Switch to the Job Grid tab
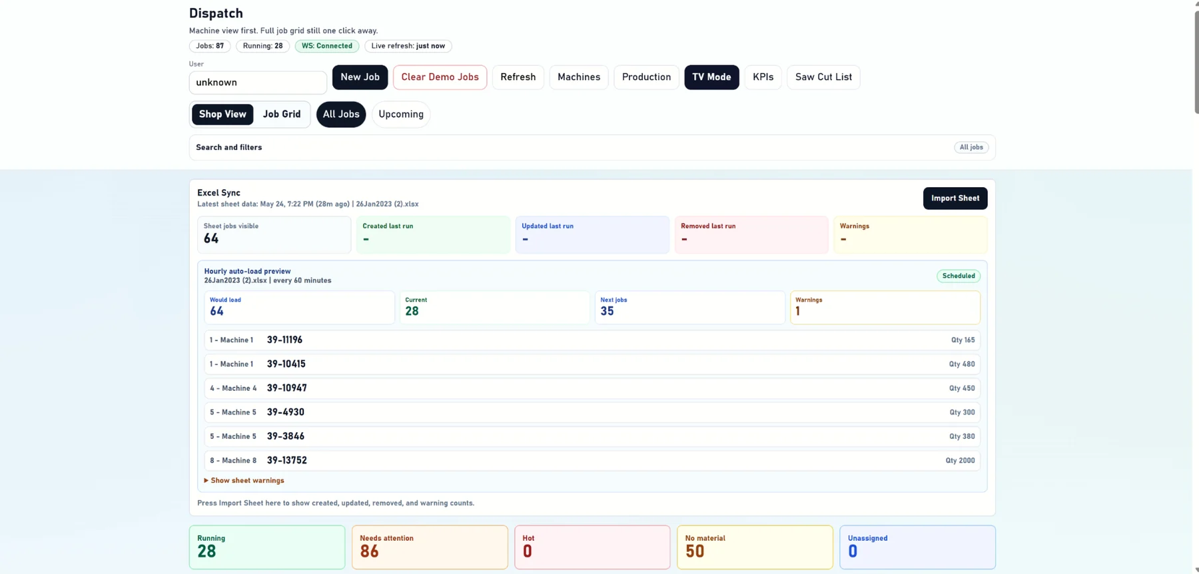The width and height of the screenshot is (1199, 574). 282,115
